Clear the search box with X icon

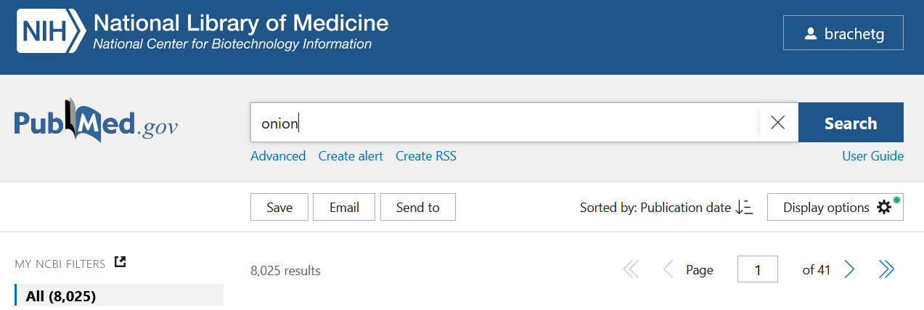click(x=777, y=123)
